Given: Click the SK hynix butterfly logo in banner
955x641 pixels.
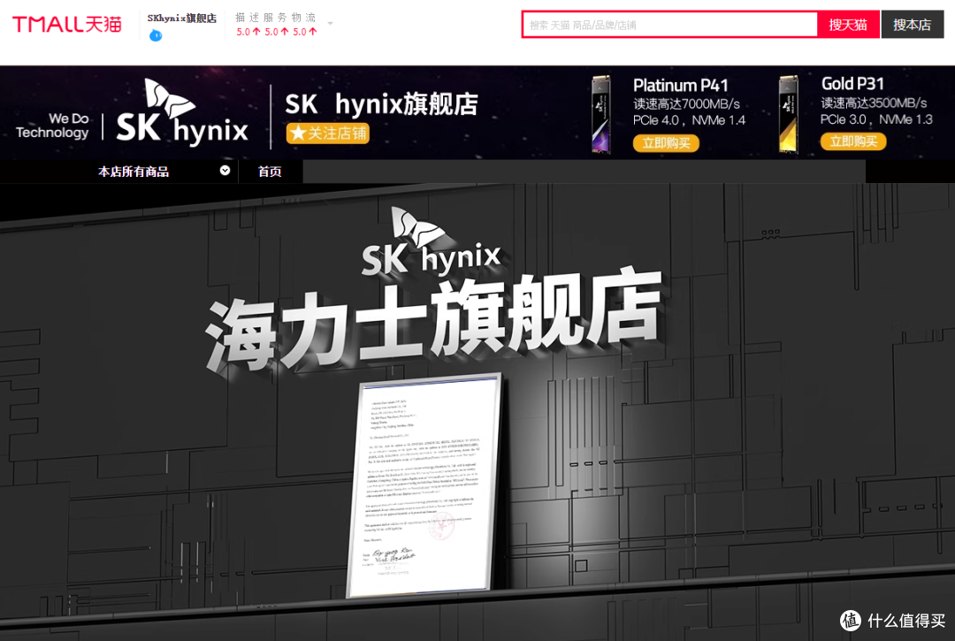Looking at the screenshot, I should point(181,112).
